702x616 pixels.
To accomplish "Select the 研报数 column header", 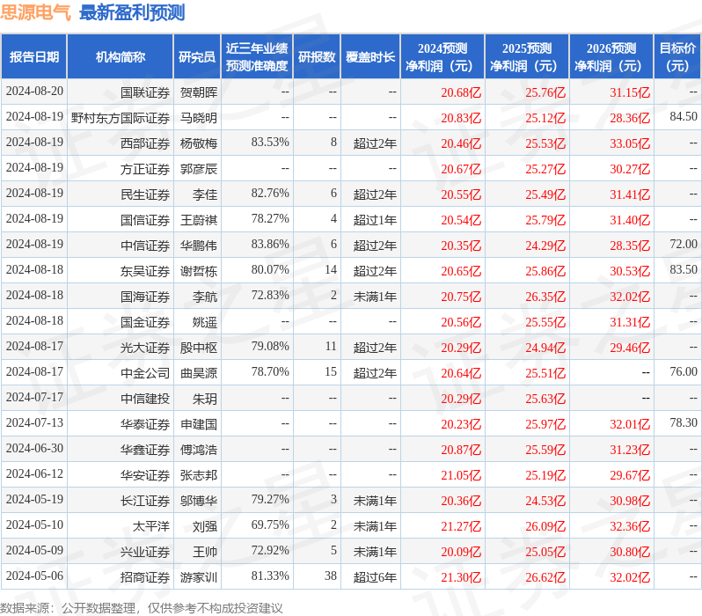I will click(316, 57).
